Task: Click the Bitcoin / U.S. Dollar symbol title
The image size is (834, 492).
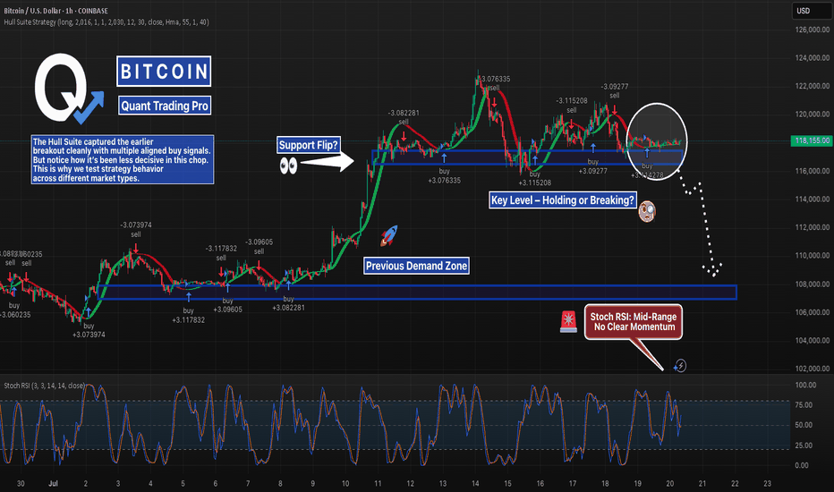Action: [55, 11]
